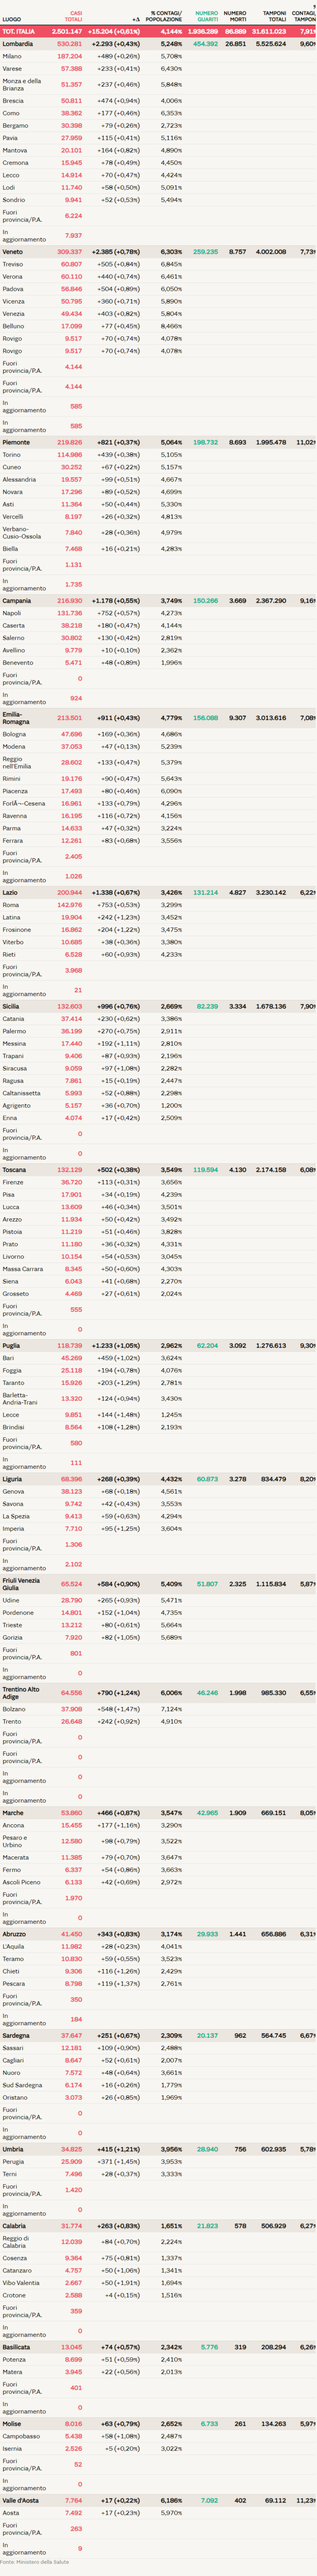Click the L'Aquila province name

13,1947
